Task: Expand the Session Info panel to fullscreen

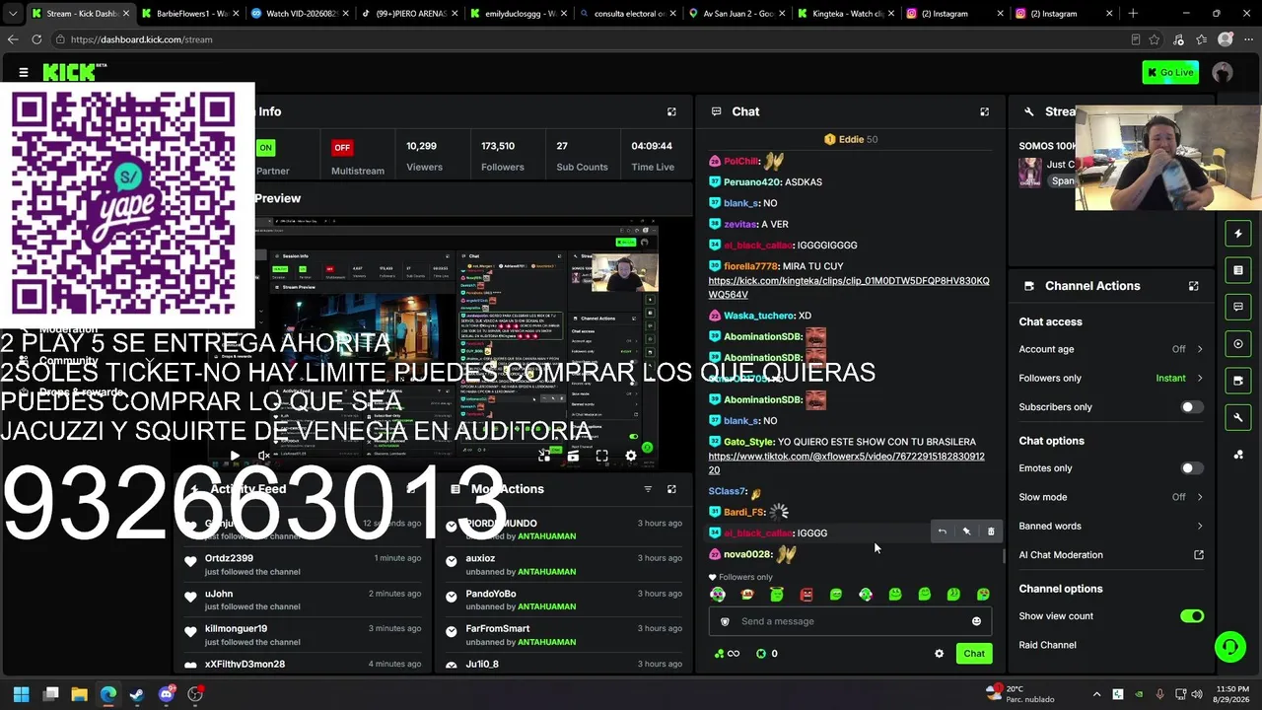Action: 671,111
